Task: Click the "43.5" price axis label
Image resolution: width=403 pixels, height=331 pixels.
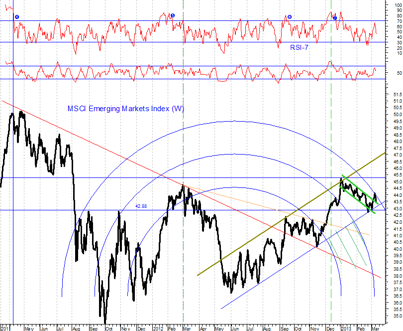Action: click(x=398, y=202)
